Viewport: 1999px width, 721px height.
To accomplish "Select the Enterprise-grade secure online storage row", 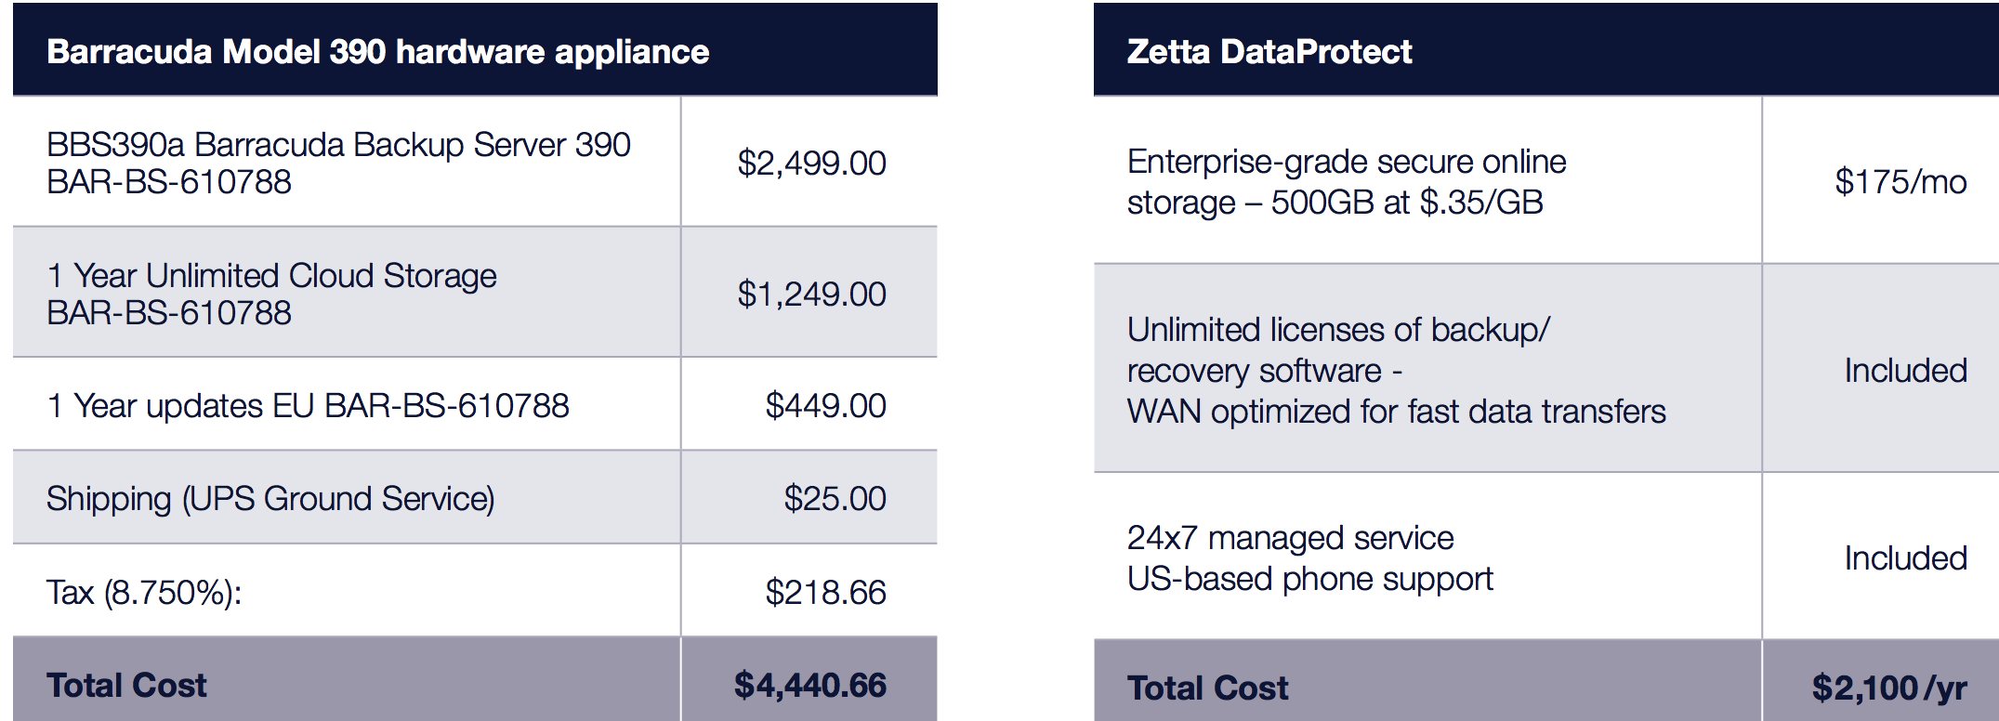I will pos(1347,182).
